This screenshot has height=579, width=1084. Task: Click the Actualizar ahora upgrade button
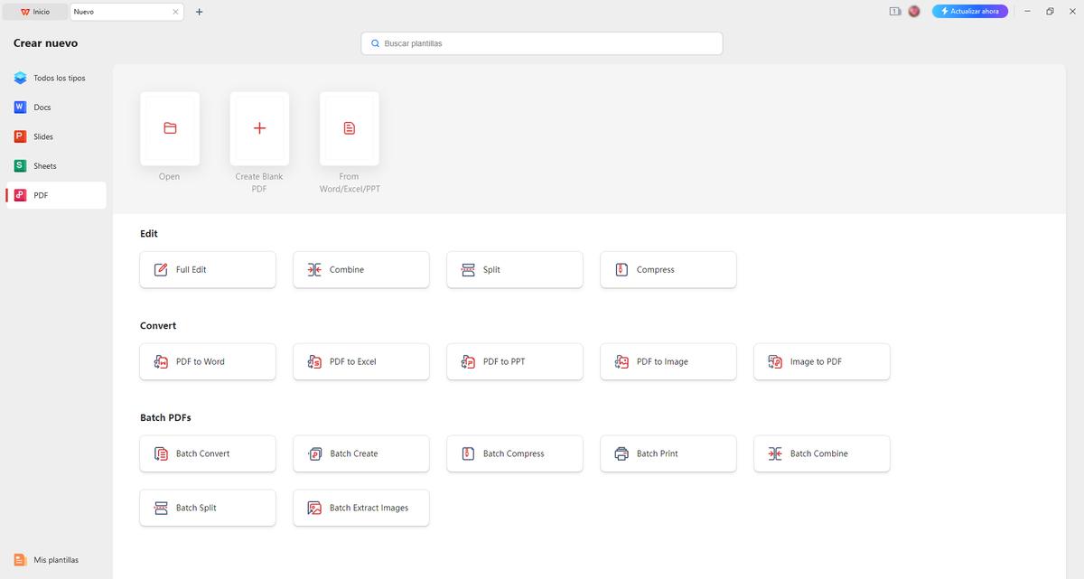point(969,12)
